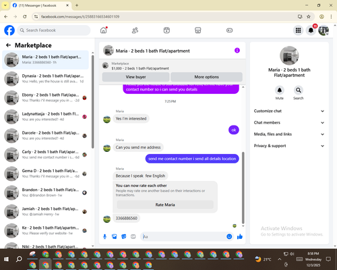Open Windows taskbar search

point(19,259)
